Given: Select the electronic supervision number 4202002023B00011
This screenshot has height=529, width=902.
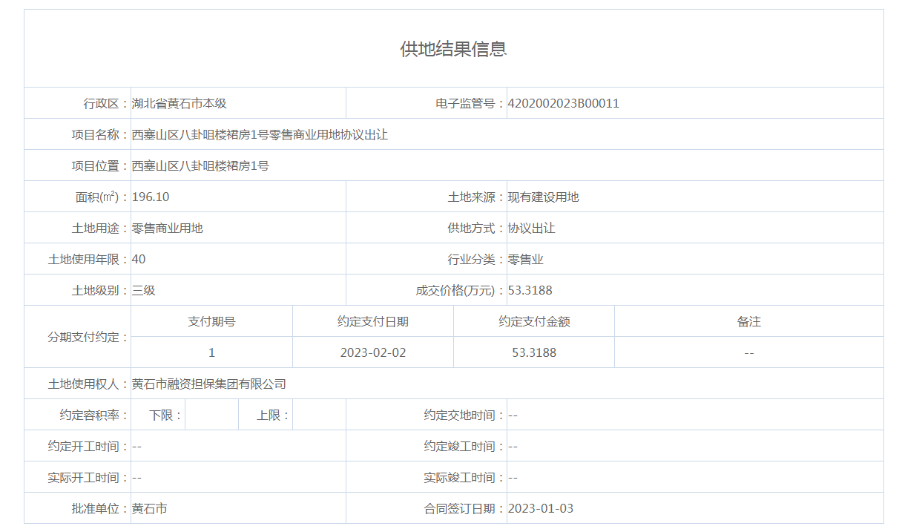Looking at the screenshot, I should [563, 103].
